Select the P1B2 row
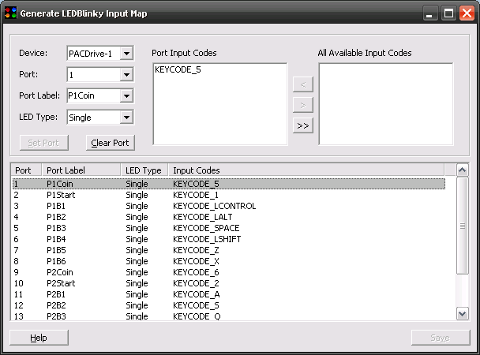The image size is (480, 355). click(x=229, y=217)
